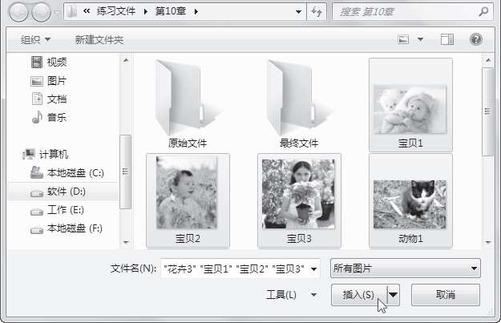Viewport: 501px width, 323px height.
Task: Expand arrow after 第10章 in path
Action: pos(196,12)
